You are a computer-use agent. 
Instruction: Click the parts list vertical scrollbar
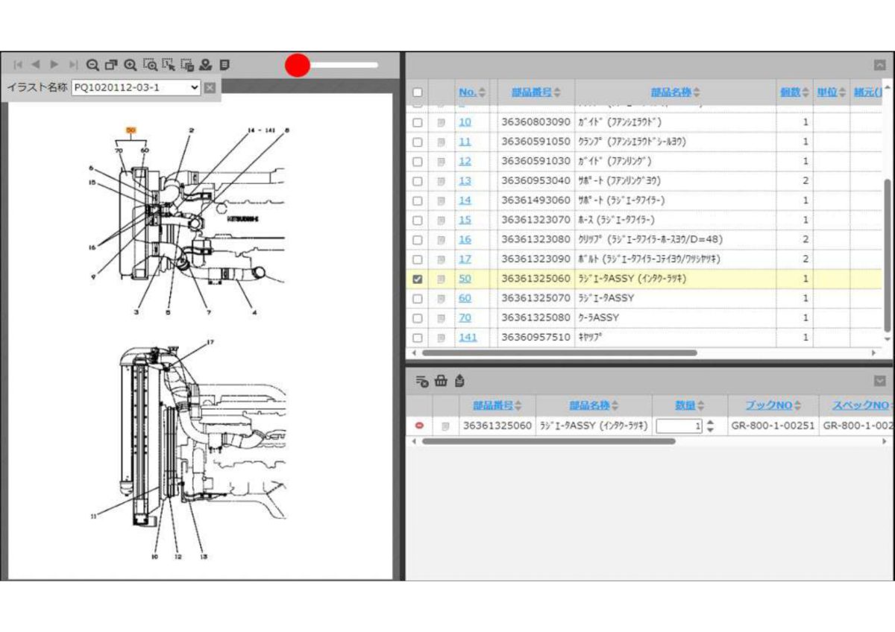point(888,256)
